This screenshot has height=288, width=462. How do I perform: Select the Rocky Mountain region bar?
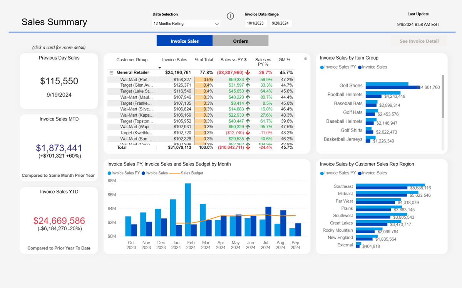pos(365,232)
